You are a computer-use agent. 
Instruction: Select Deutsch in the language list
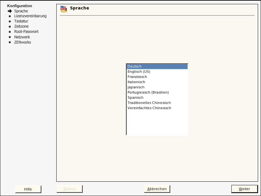(157, 67)
